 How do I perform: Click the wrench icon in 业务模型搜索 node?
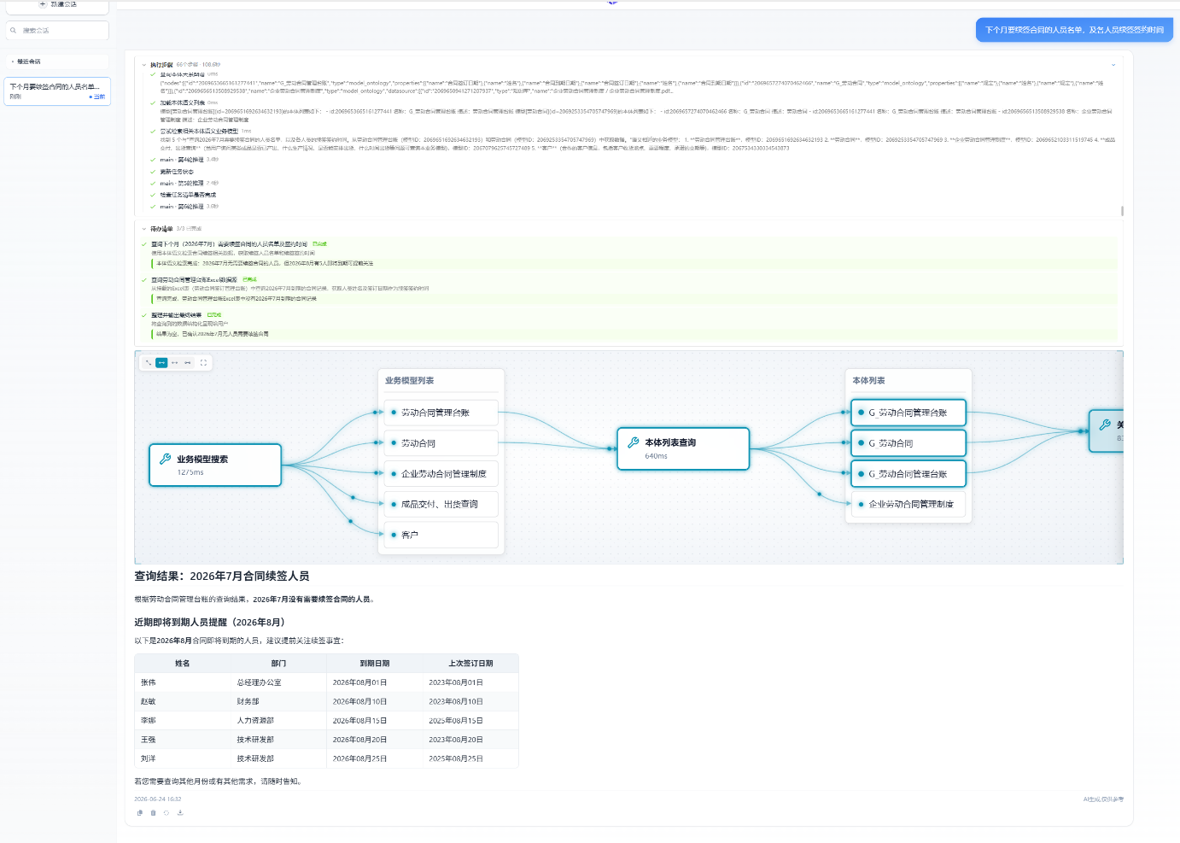166,459
